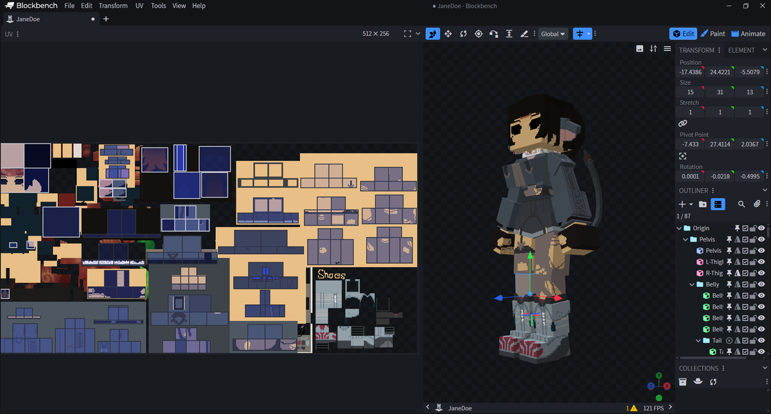Open the File menu
This screenshot has height=414, width=771.
[x=69, y=6]
